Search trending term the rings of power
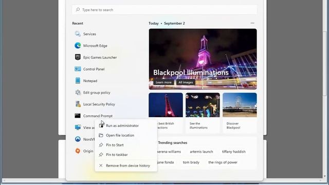Viewport: 329px width, 185px height. pos(223,162)
